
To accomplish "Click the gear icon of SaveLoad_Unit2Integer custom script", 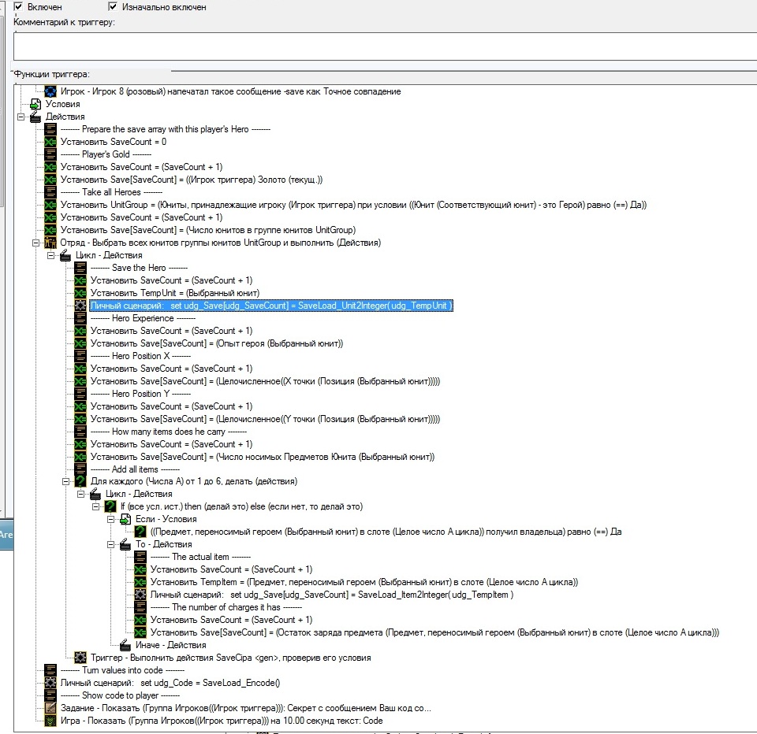I will click(x=80, y=306).
